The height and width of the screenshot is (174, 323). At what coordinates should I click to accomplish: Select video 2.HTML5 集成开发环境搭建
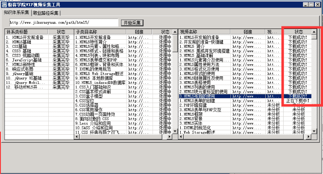pos(245,51)
